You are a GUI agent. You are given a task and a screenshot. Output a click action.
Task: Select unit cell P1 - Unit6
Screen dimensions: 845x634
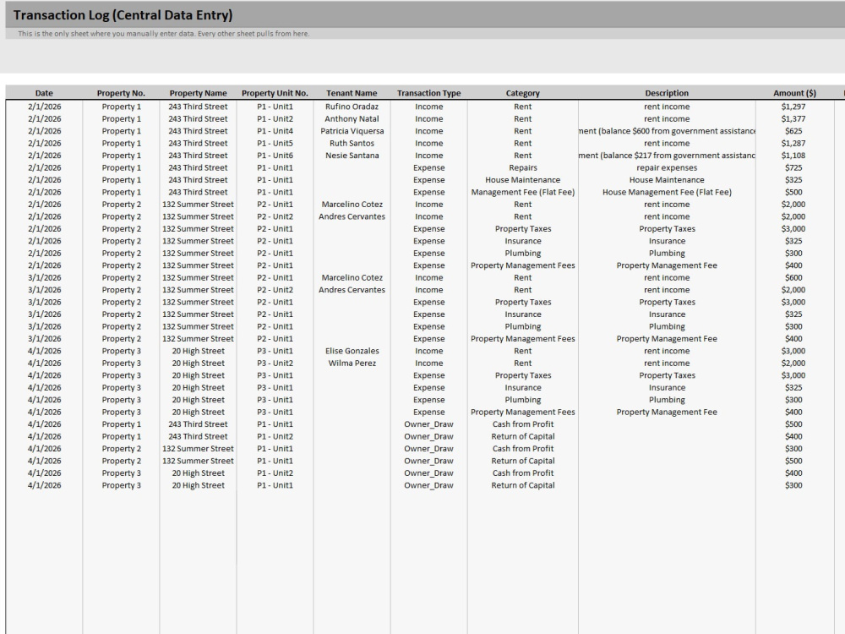[275, 156]
